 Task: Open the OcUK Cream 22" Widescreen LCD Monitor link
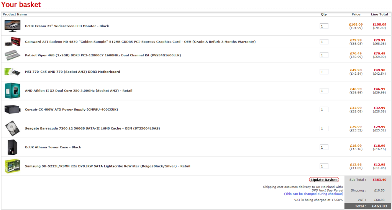[67, 26]
